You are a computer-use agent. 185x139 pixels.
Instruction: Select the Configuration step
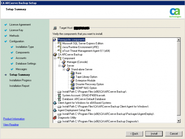17,41
